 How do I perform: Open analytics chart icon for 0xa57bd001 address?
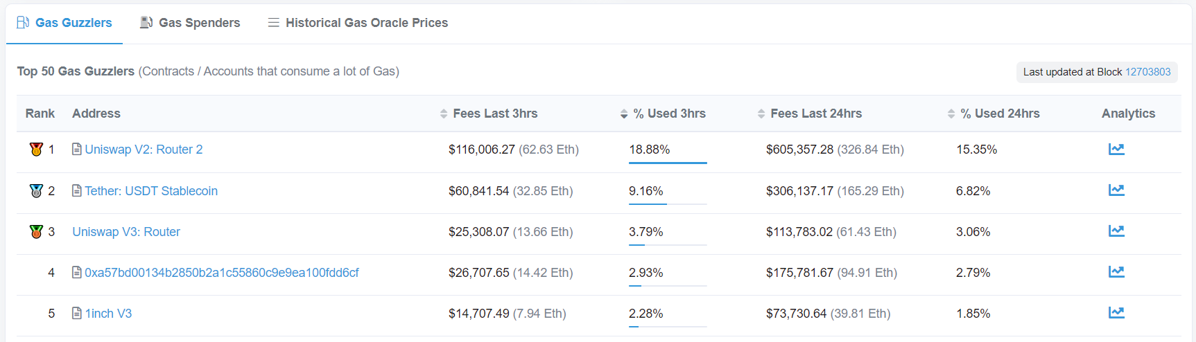[x=1116, y=271]
